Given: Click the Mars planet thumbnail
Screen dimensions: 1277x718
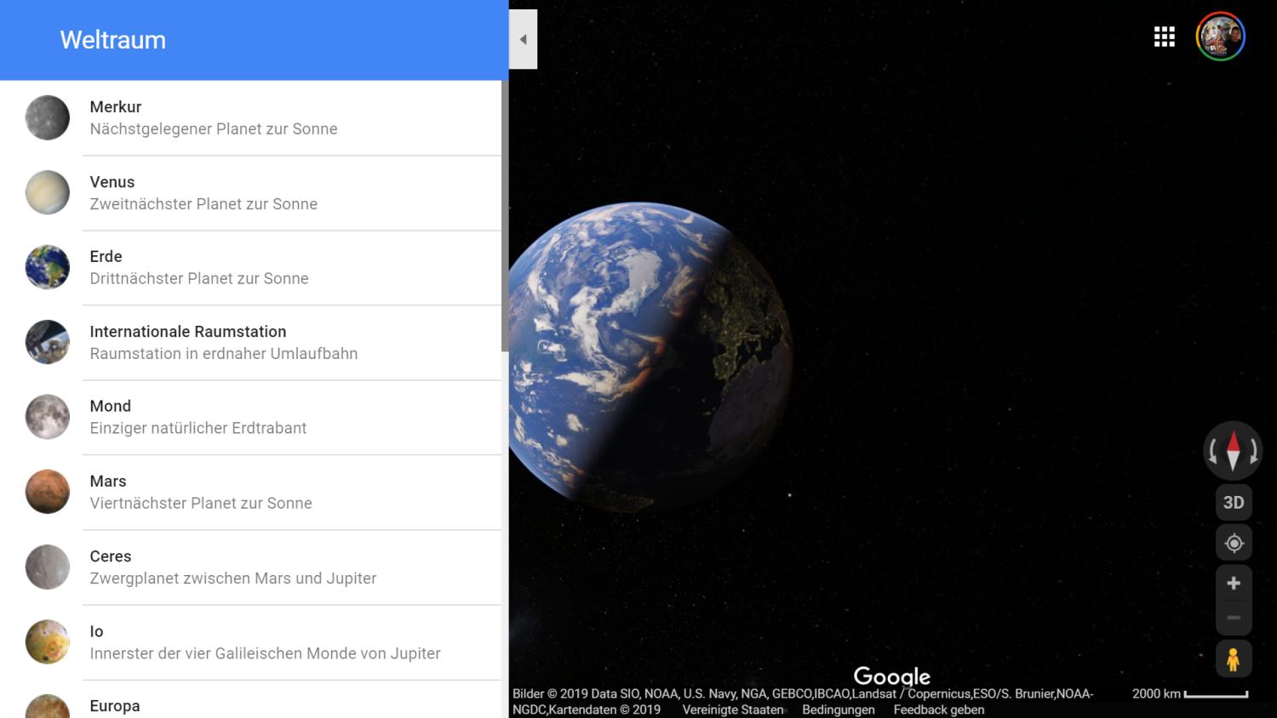Looking at the screenshot, I should [48, 492].
